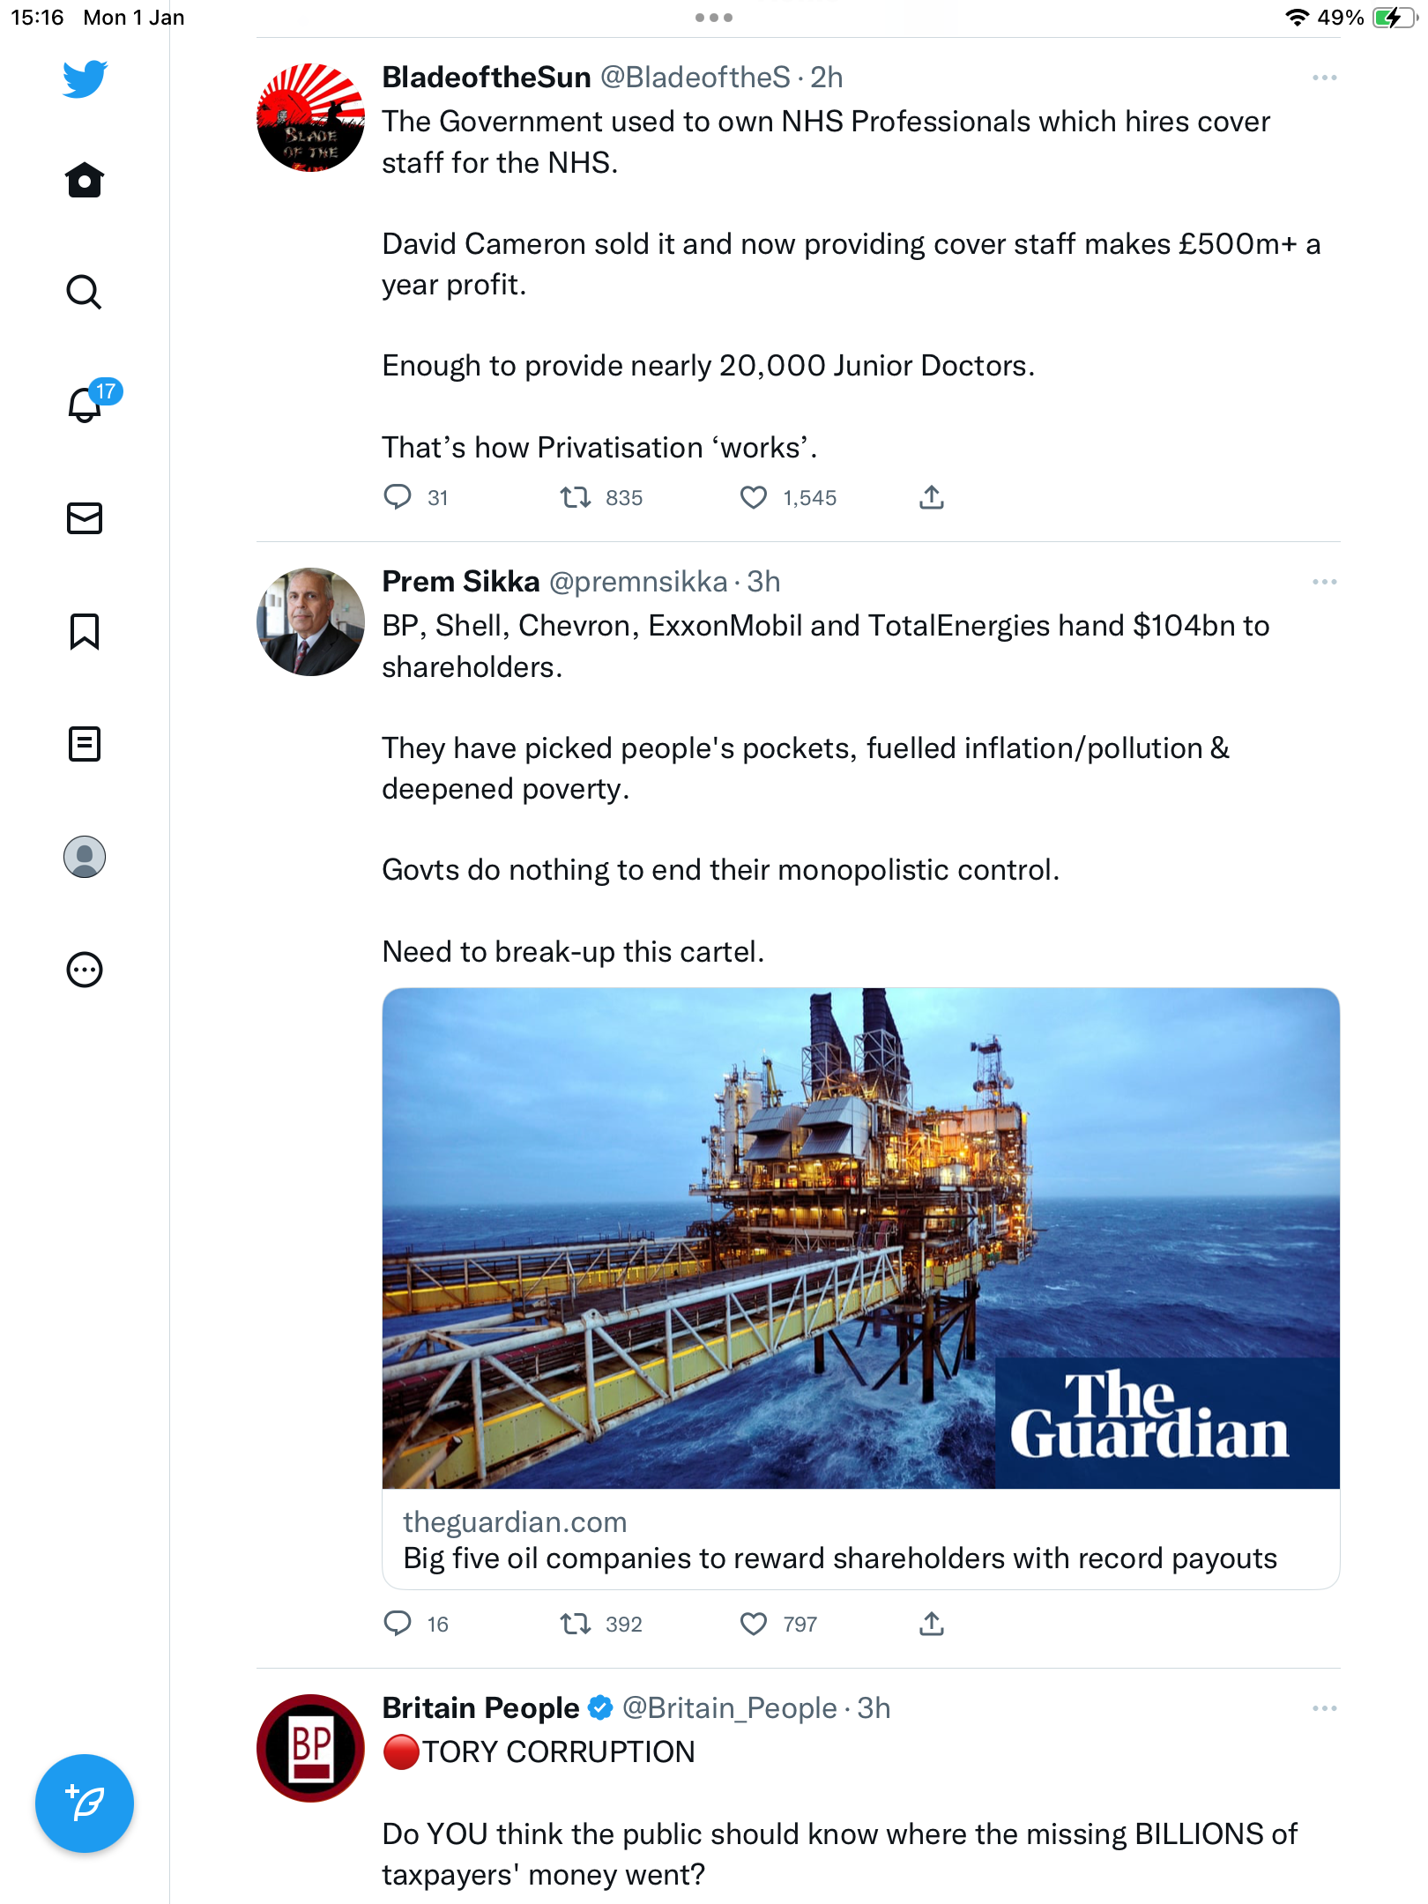Open Bookmarks in the sidebar
Image resolution: width=1428 pixels, height=1904 pixels.
85,631
